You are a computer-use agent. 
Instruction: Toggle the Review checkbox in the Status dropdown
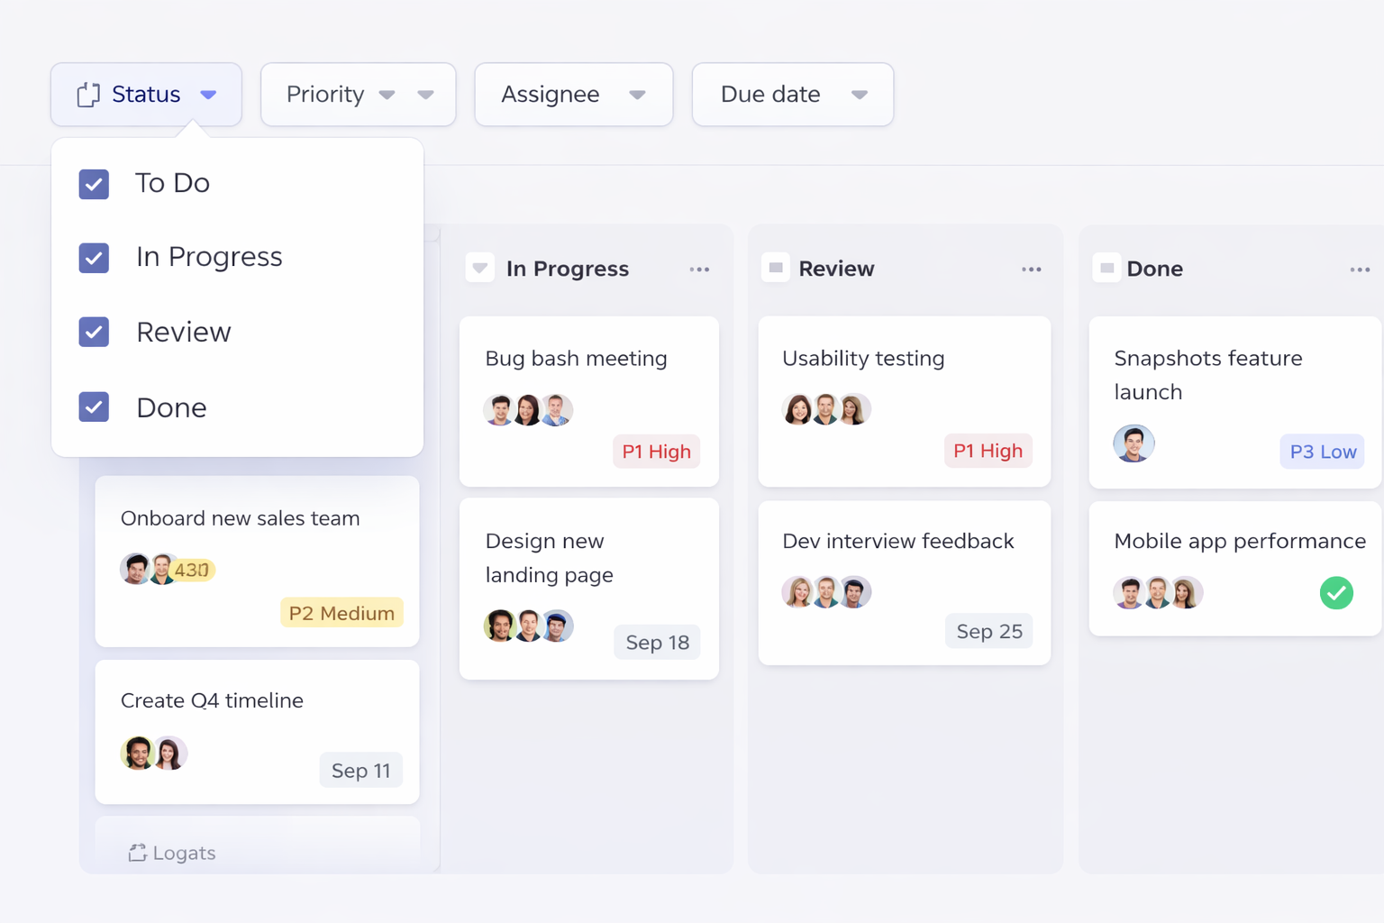point(94,332)
